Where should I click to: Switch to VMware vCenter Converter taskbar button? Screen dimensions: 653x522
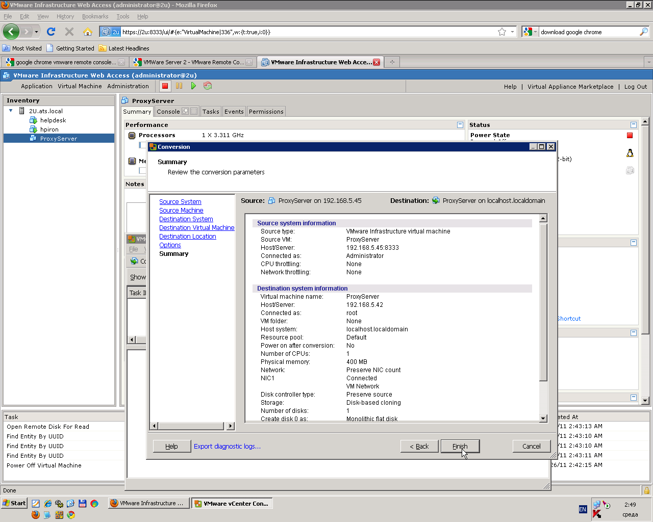pos(232,503)
